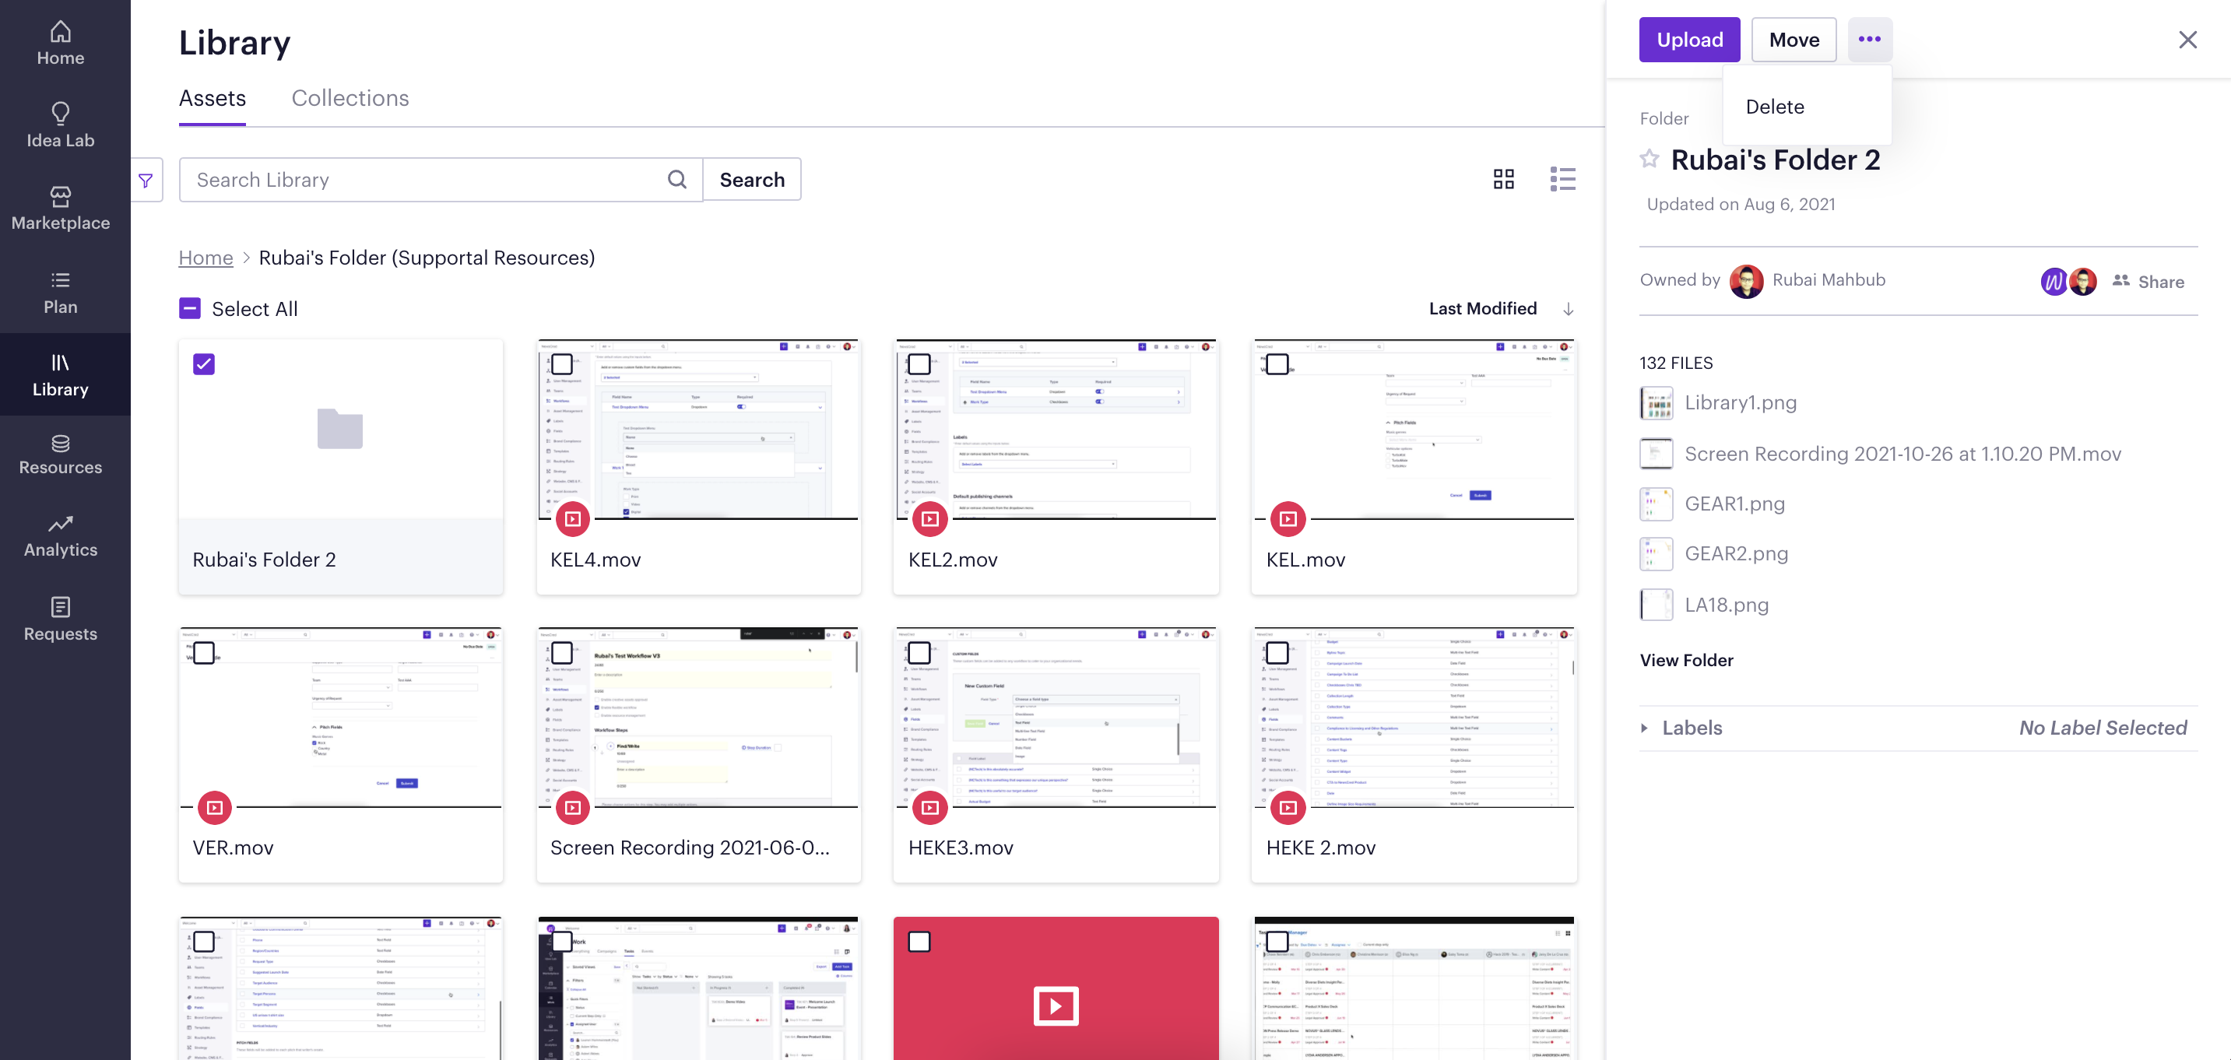Screen dimensions: 2231x1060
Task: Open the Rubai's Folder 2 folder card
Action: 340,466
